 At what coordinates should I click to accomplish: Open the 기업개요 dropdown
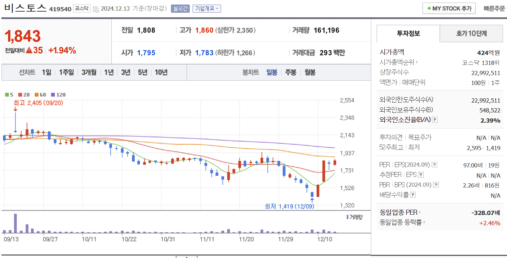pos(207,8)
